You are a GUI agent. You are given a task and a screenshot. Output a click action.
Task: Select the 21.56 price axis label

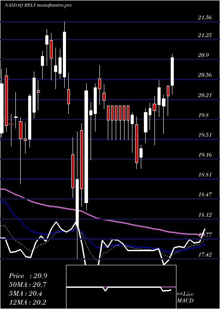205,18
